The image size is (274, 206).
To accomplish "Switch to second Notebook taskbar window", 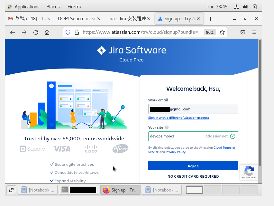I will coord(162,190).
